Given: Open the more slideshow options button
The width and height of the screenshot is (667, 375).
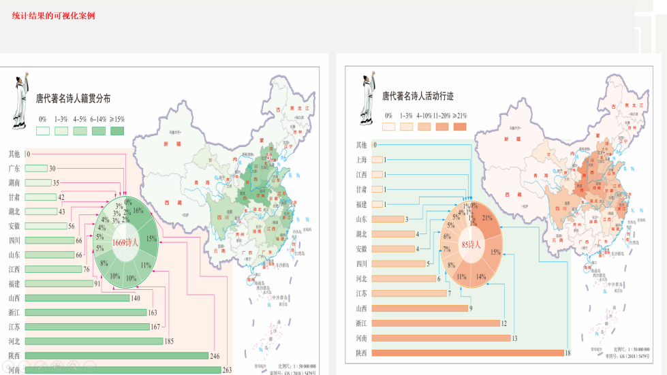Looking at the screenshot, I should point(89,366).
